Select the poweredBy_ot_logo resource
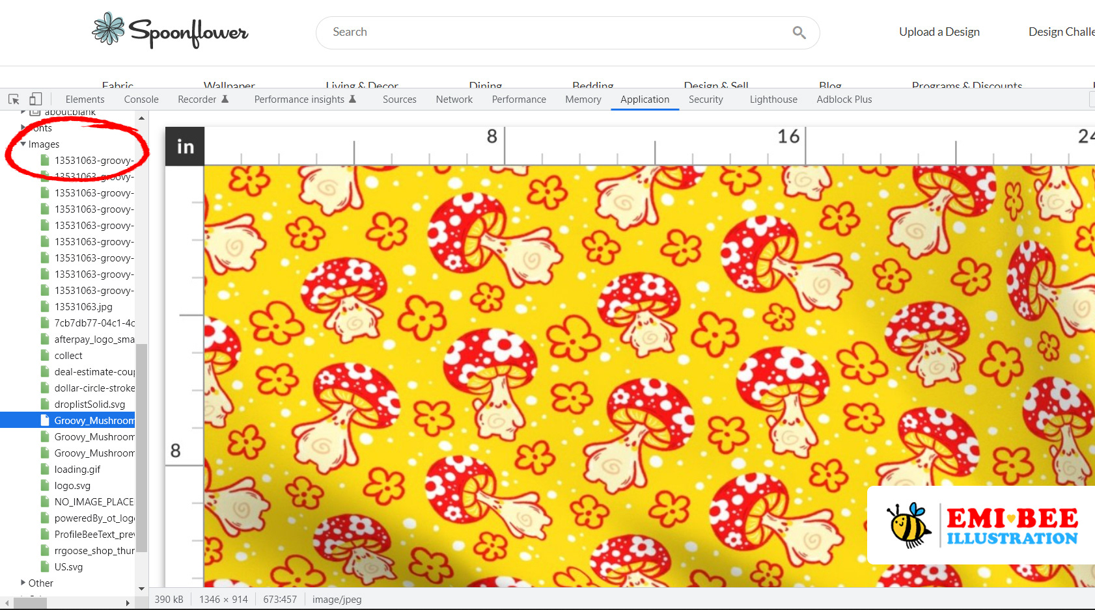Image resolution: width=1095 pixels, height=610 pixels. pyautogui.click(x=94, y=518)
